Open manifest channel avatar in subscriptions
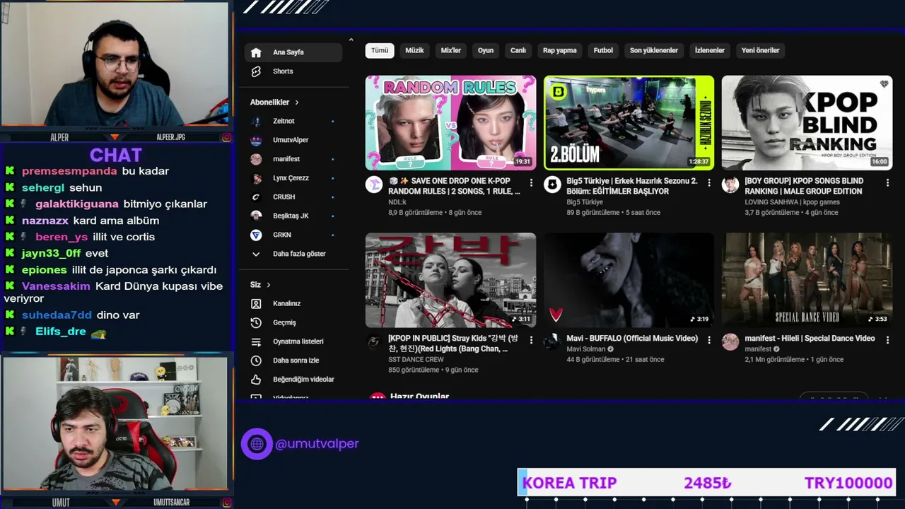 coord(256,159)
